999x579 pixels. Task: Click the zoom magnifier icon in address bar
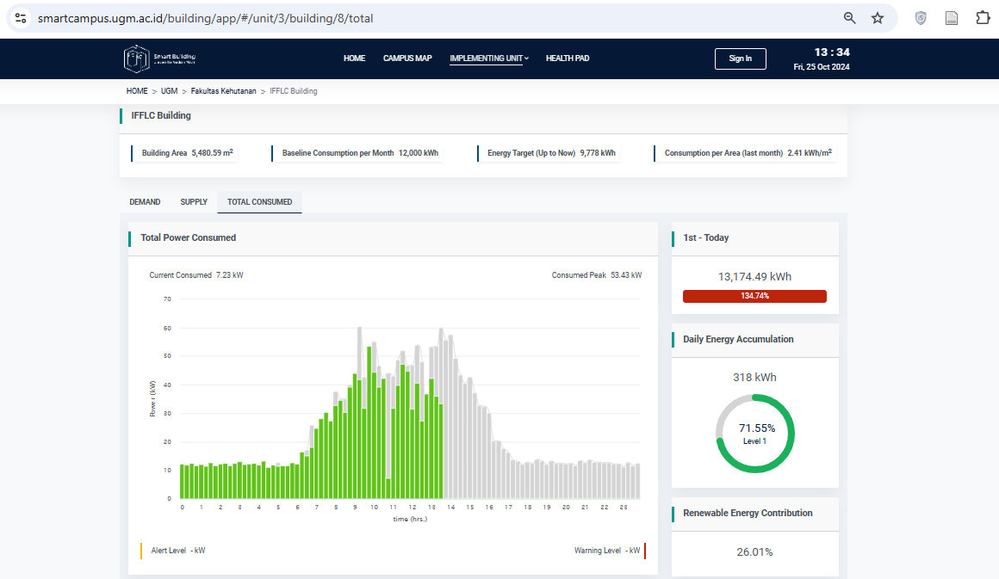point(849,17)
